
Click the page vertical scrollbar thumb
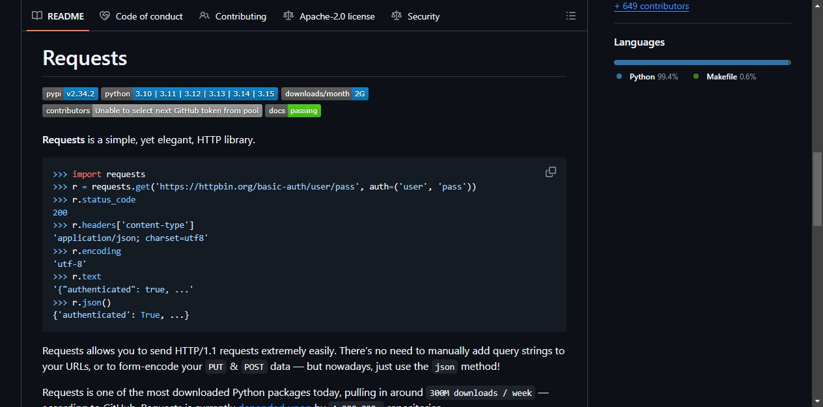click(x=817, y=189)
